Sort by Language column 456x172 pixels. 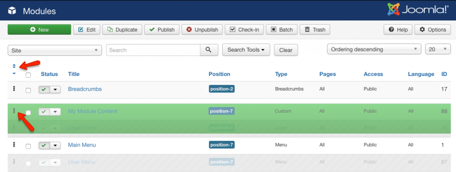[421, 74]
